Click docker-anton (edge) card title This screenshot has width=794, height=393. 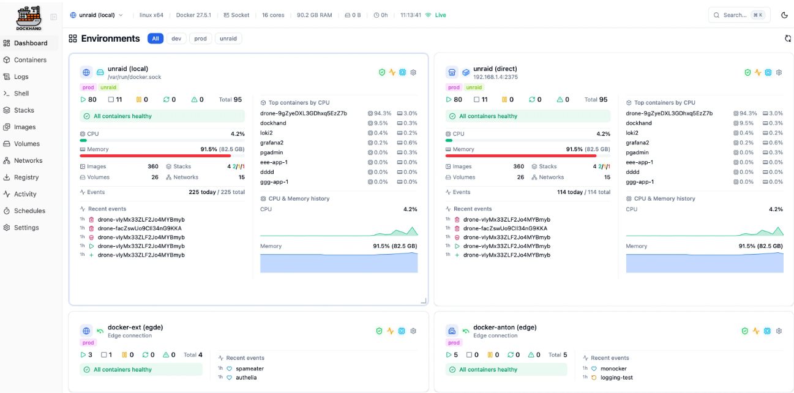pos(505,327)
